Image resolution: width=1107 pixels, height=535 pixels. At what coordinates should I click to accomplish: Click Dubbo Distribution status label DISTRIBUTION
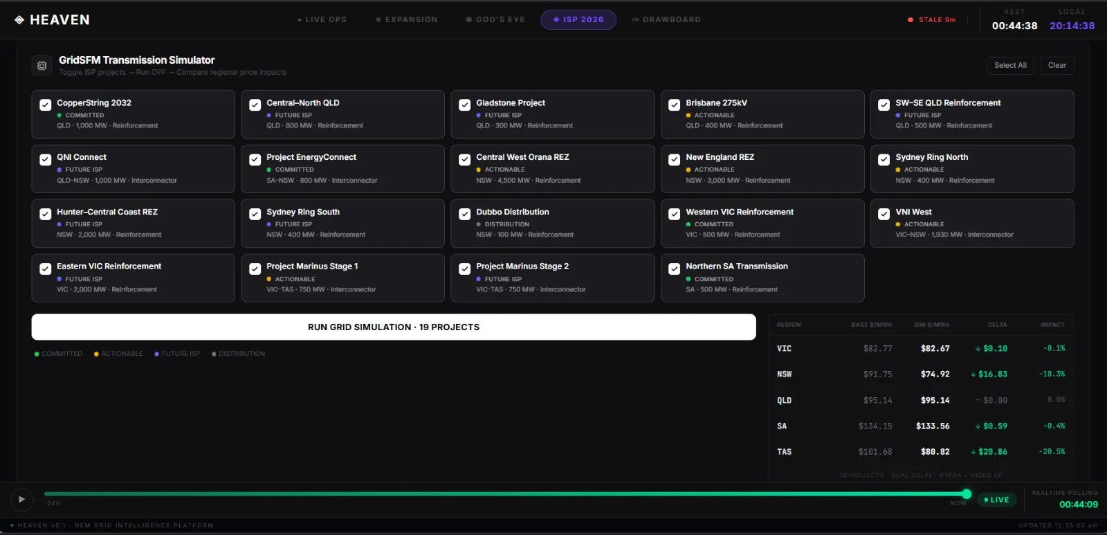pos(507,225)
